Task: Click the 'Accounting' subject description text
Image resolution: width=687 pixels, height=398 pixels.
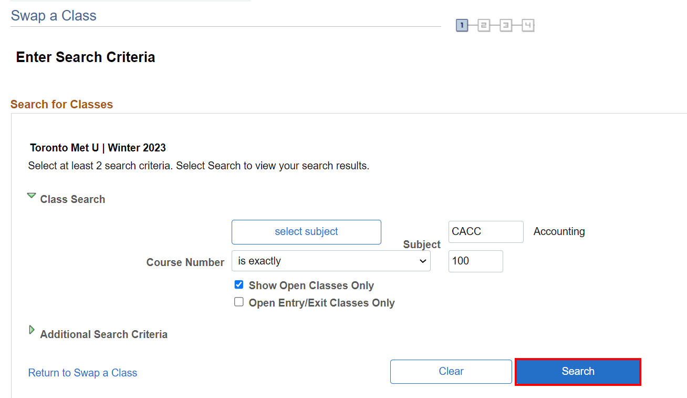Action: click(559, 232)
